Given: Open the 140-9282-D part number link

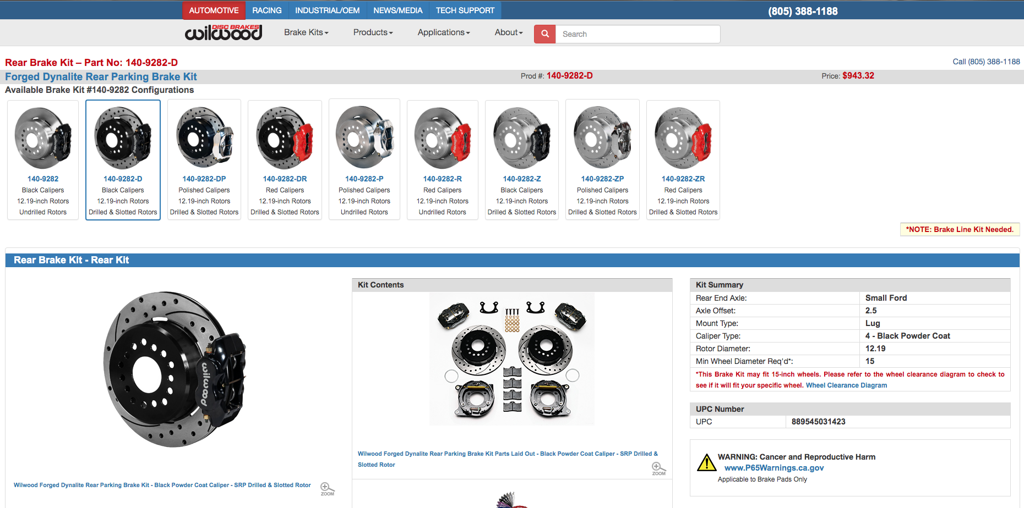Looking at the screenshot, I should point(123,179).
